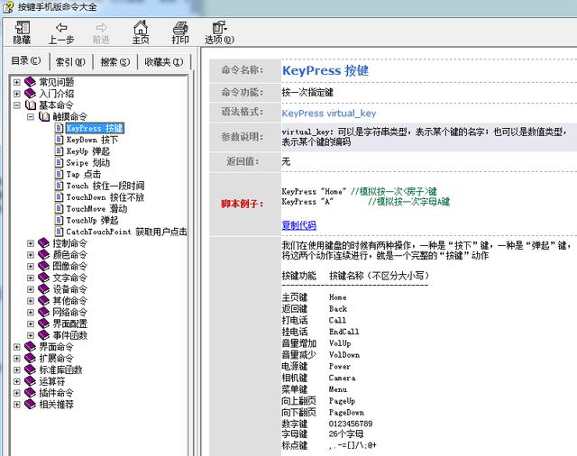
Task: Click the book icon beside 文字命令
Action: coord(44,278)
